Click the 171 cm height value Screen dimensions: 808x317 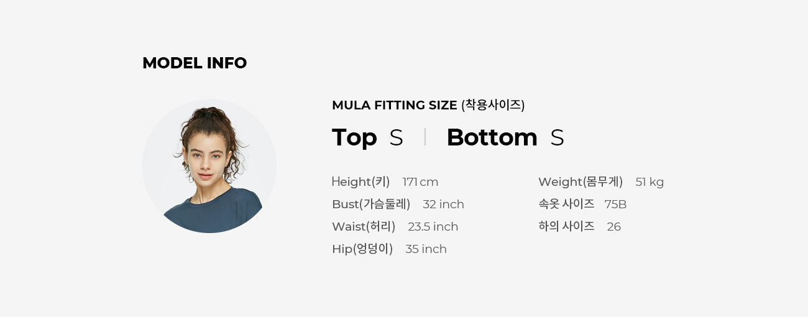[x=420, y=182]
